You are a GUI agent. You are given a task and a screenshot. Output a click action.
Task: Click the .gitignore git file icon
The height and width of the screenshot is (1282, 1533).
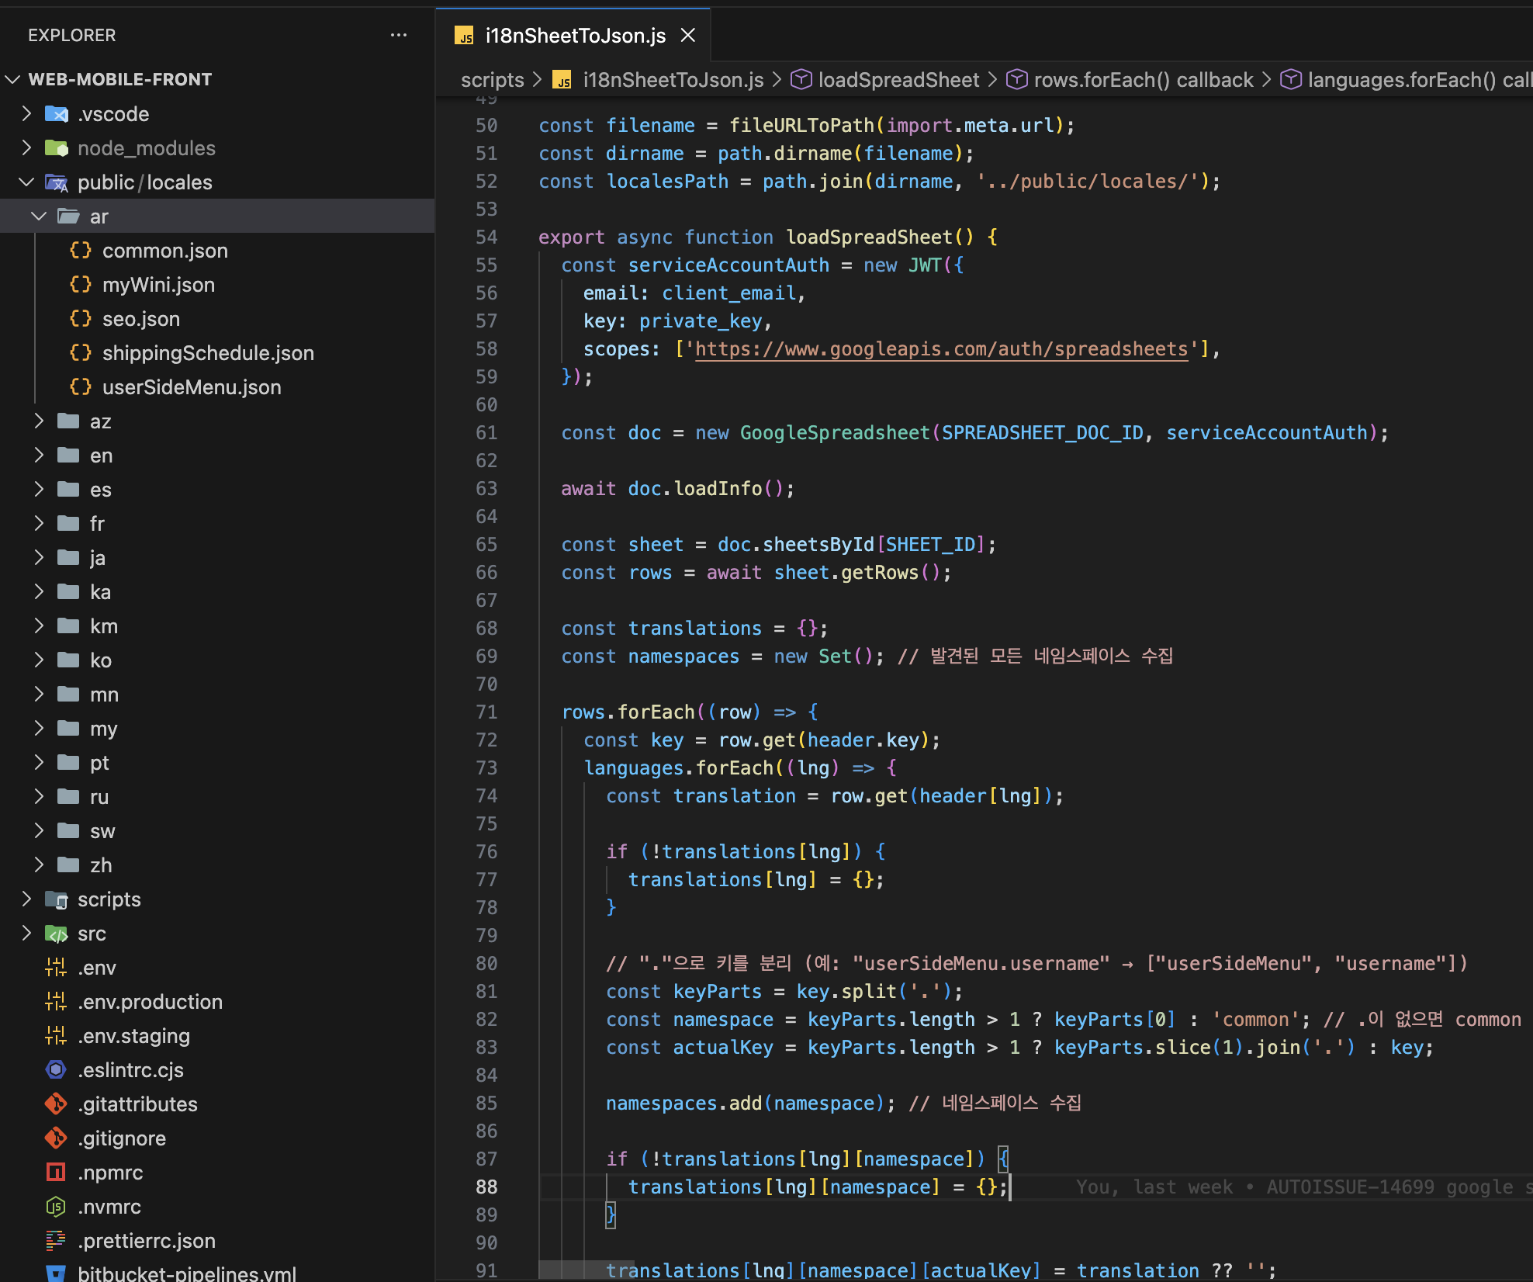[x=56, y=1138]
